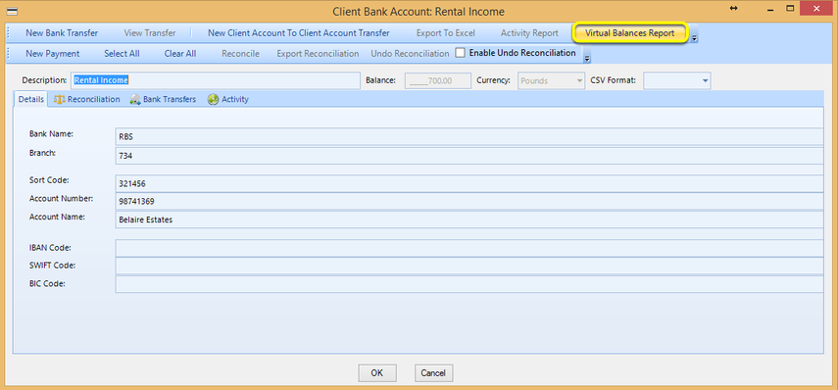Switch to the Bank Transfers tab
The image size is (838, 390).
pyautogui.click(x=163, y=99)
